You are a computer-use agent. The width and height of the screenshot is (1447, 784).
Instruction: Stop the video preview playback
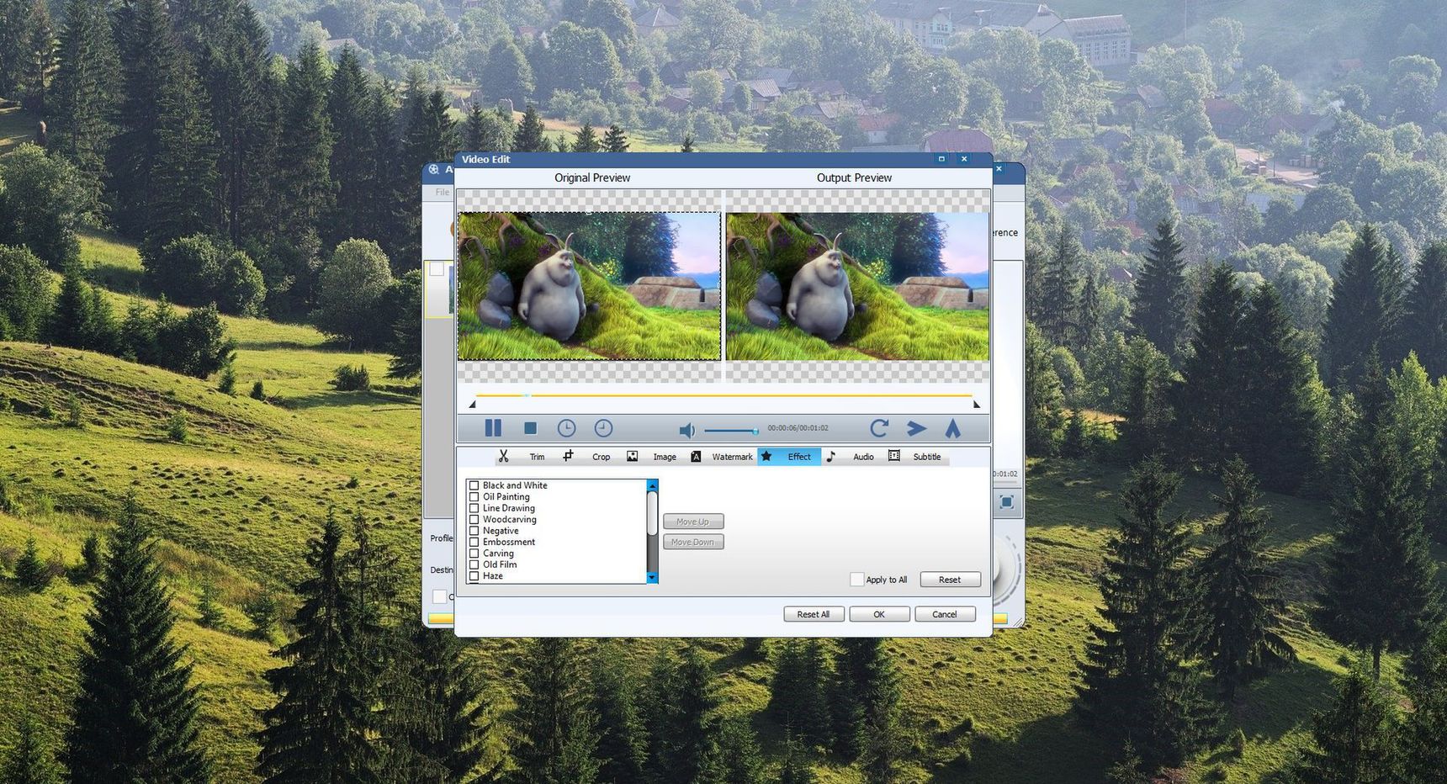click(x=530, y=428)
